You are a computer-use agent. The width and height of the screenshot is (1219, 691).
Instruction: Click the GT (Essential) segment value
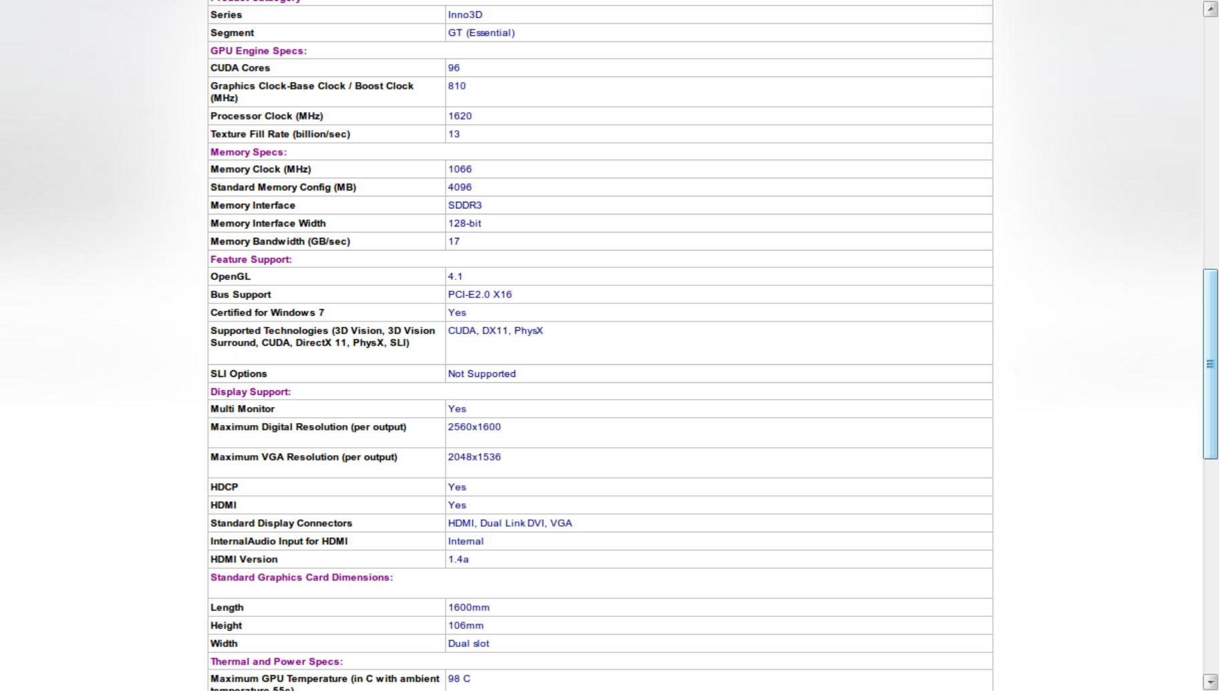click(x=481, y=33)
